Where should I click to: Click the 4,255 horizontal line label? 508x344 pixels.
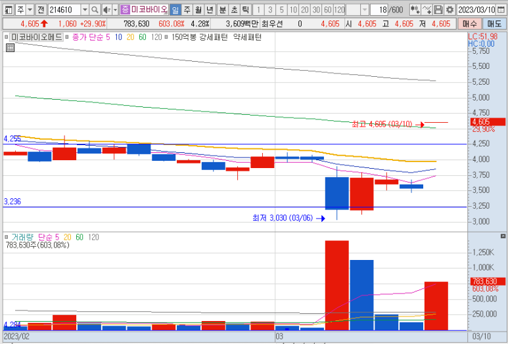click(12, 139)
